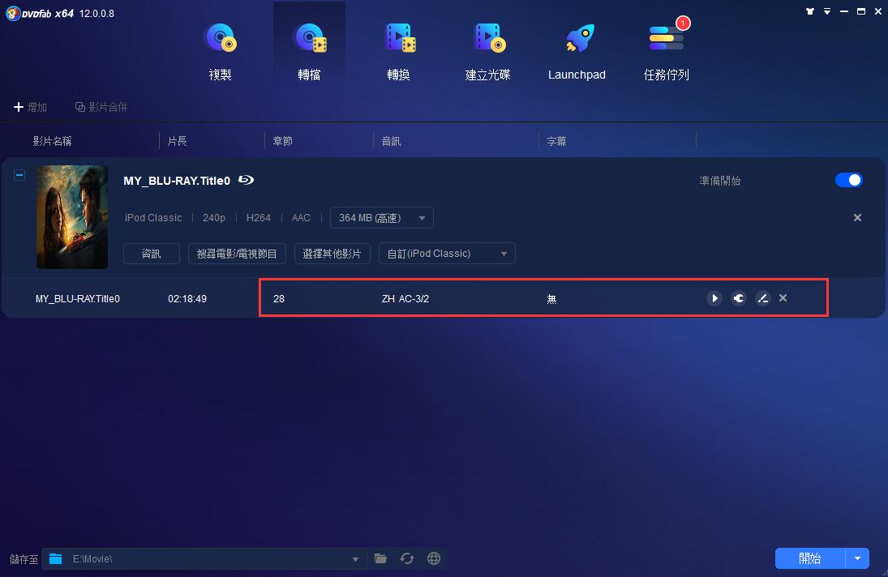Click the iPod Classic profile label
Viewport: 888px width, 577px height.
point(153,218)
